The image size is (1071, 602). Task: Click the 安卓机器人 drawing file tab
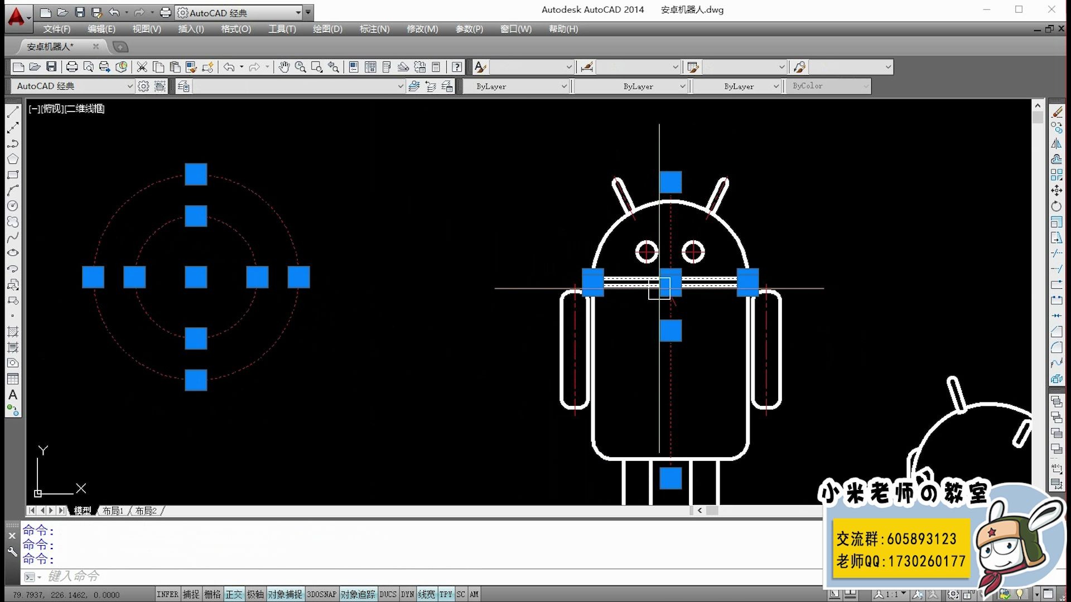(50, 46)
